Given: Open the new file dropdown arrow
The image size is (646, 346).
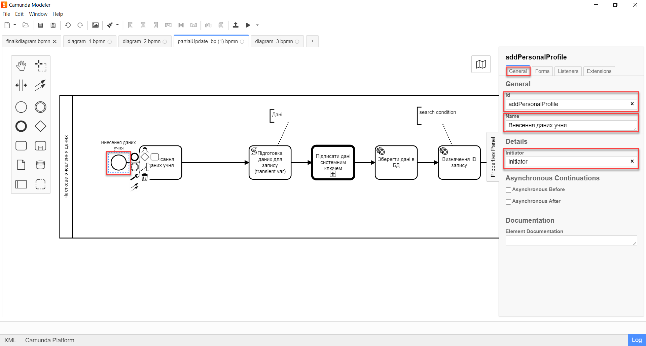Looking at the screenshot, I should click(x=15, y=25).
